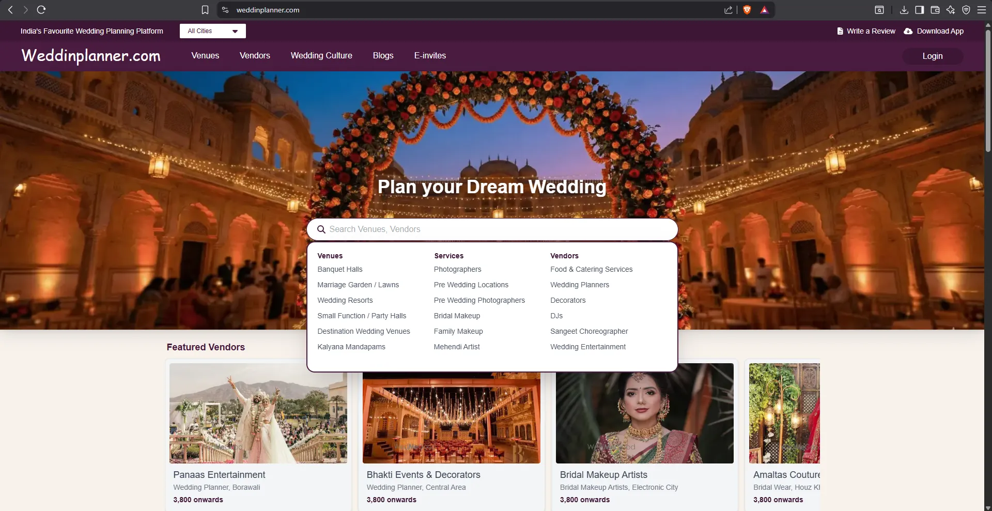
Task: Choose Mehendi Artist service
Action: click(x=457, y=347)
